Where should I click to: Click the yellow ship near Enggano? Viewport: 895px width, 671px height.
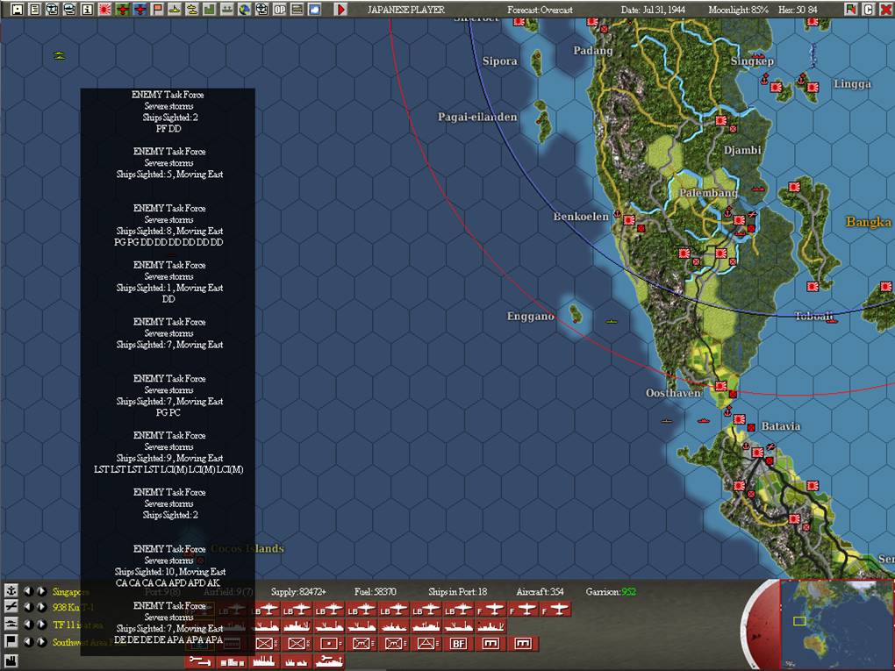click(612, 321)
